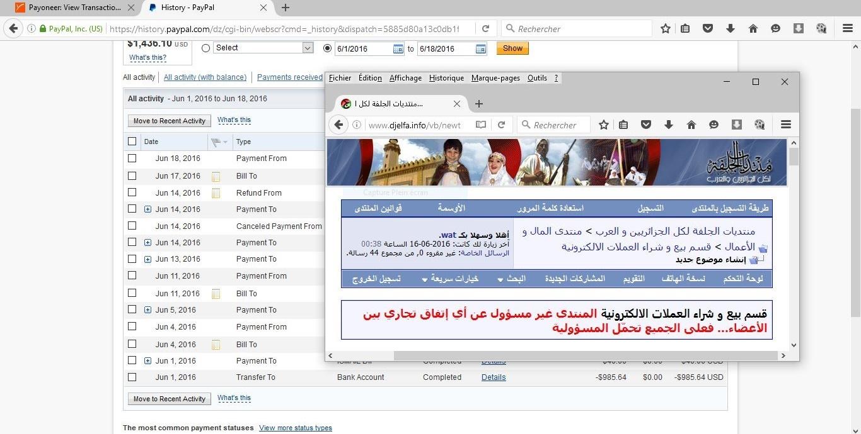Open the خيارات سريعة dropdown in forum navbar
This screenshot has width=861, height=434.
(x=450, y=279)
